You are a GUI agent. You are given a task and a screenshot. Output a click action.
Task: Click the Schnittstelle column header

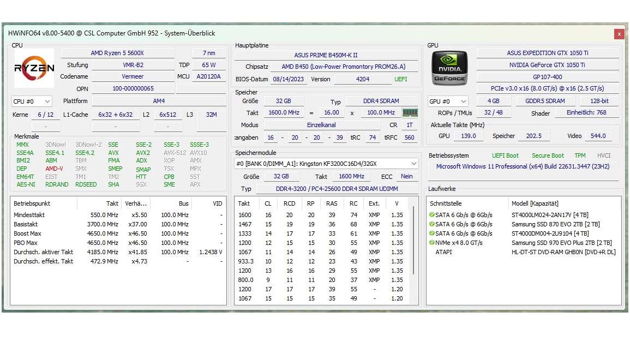(x=467, y=203)
